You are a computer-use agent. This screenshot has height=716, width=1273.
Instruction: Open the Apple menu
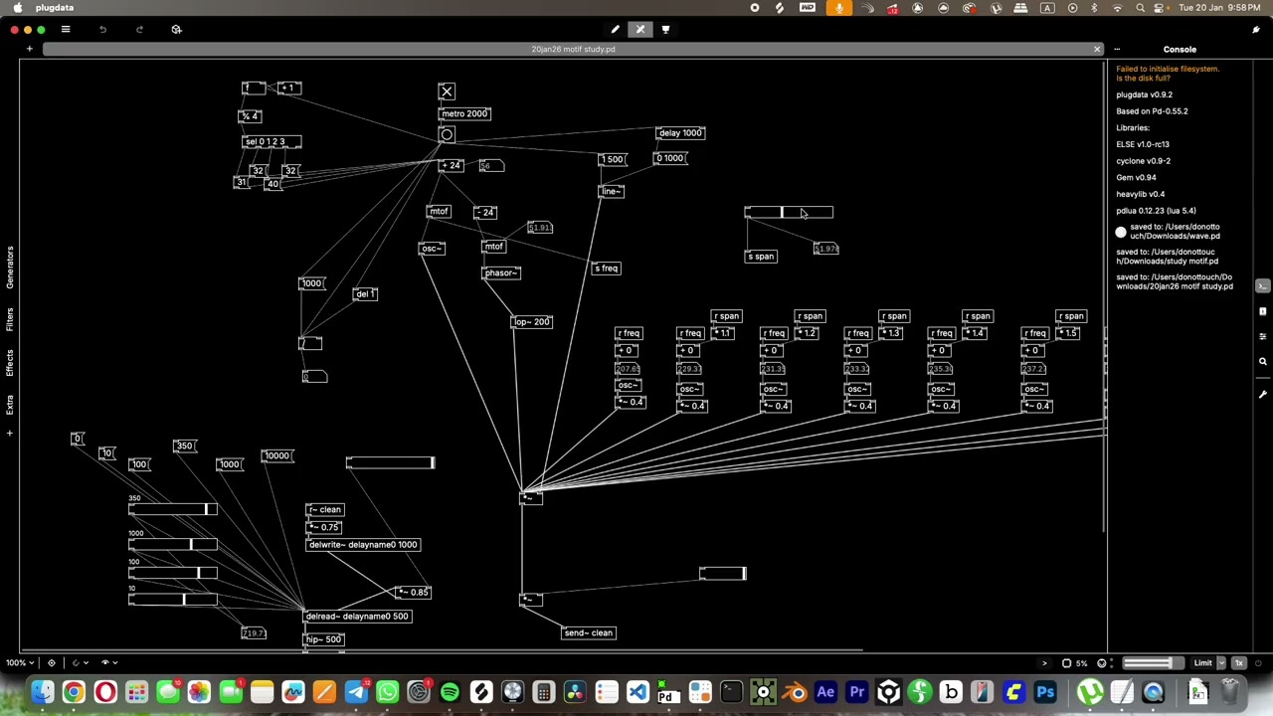[x=18, y=7]
